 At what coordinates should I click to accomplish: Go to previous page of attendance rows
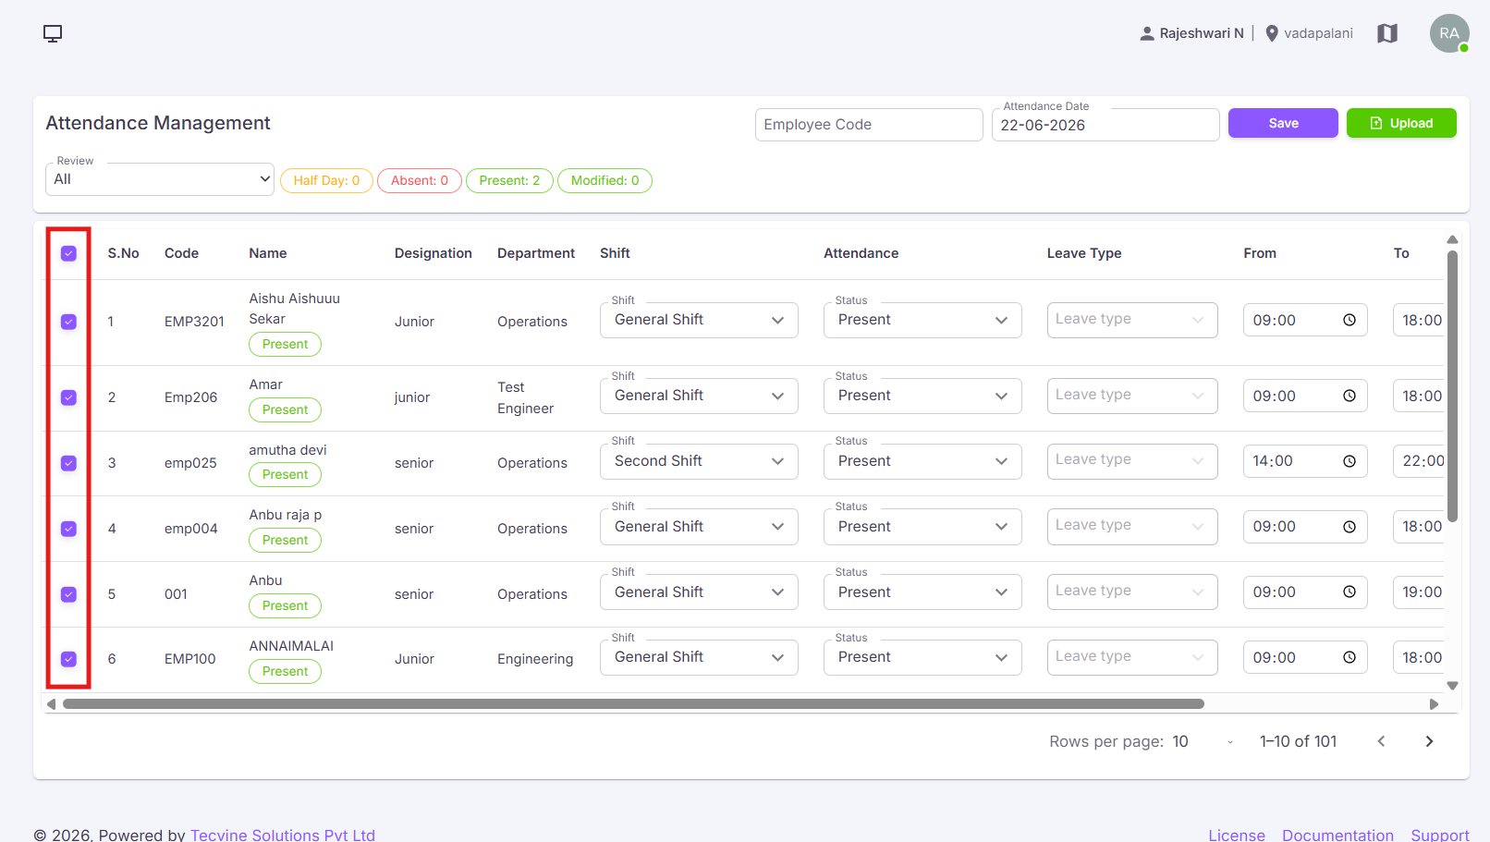1381,741
